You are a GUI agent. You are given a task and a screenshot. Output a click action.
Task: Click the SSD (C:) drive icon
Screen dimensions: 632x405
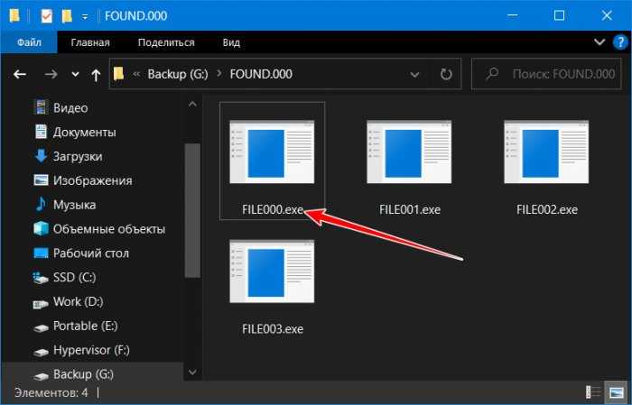(41, 278)
